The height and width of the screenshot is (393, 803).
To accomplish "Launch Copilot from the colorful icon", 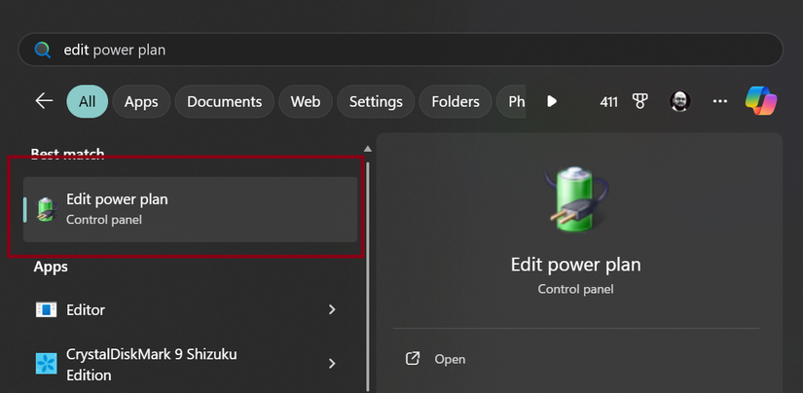I will 761,101.
